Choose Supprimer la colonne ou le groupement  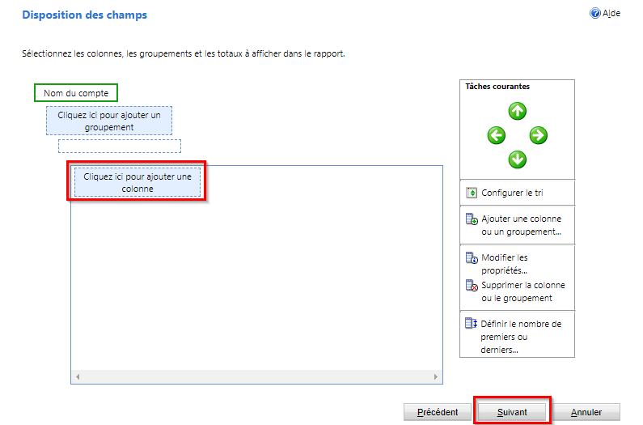(522, 291)
